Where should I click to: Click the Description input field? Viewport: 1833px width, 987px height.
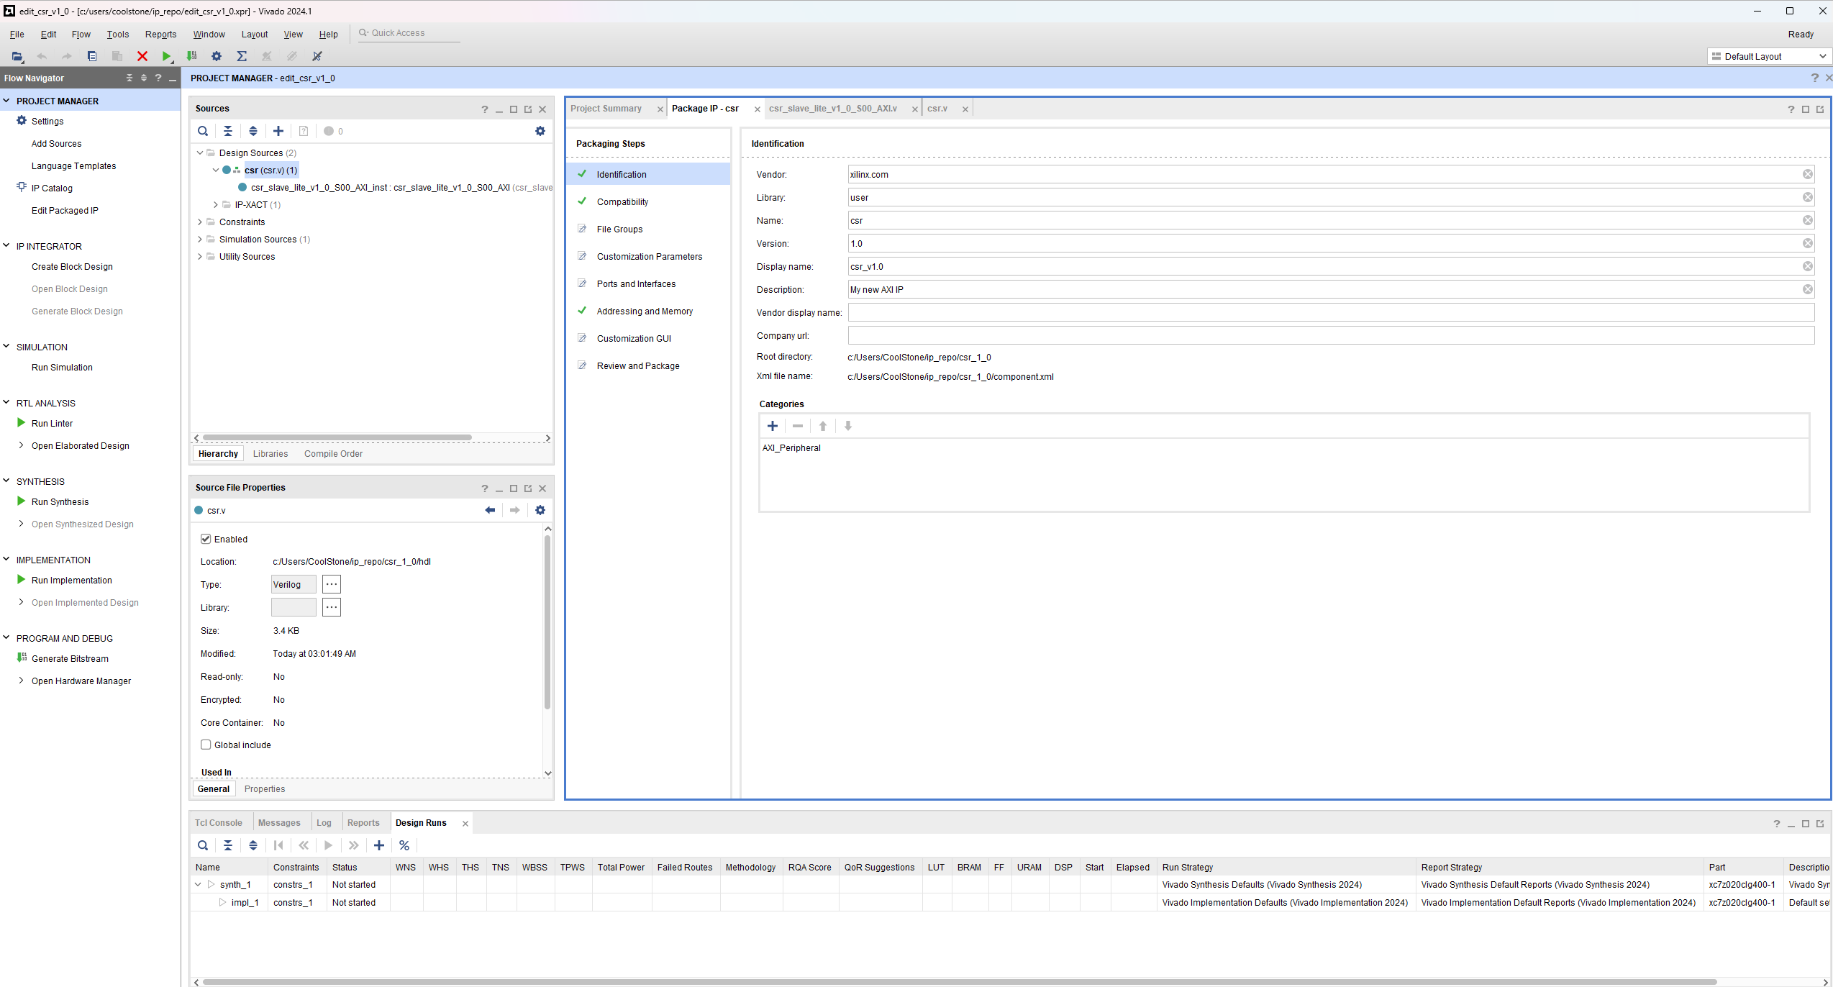coord(1324,289)
